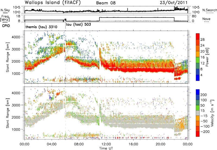
Task: Click the "10^0" tick beside N.Sky
Action: click(x=17, y=12)
